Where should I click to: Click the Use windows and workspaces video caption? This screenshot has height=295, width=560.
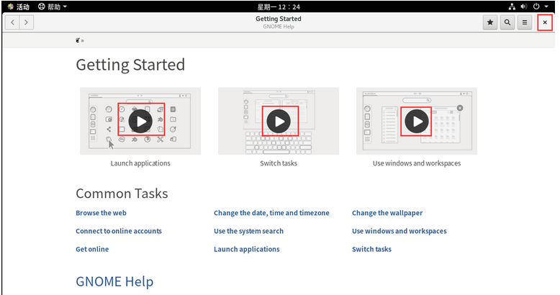(x=417, y=163)
